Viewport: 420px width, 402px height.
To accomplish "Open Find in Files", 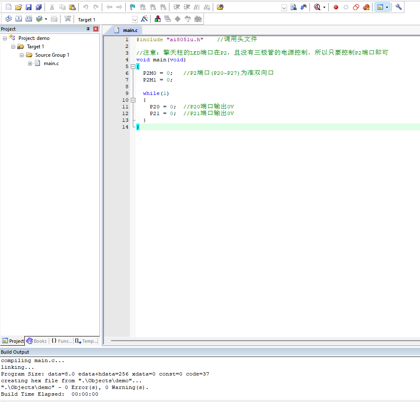I will pos(220,7).
